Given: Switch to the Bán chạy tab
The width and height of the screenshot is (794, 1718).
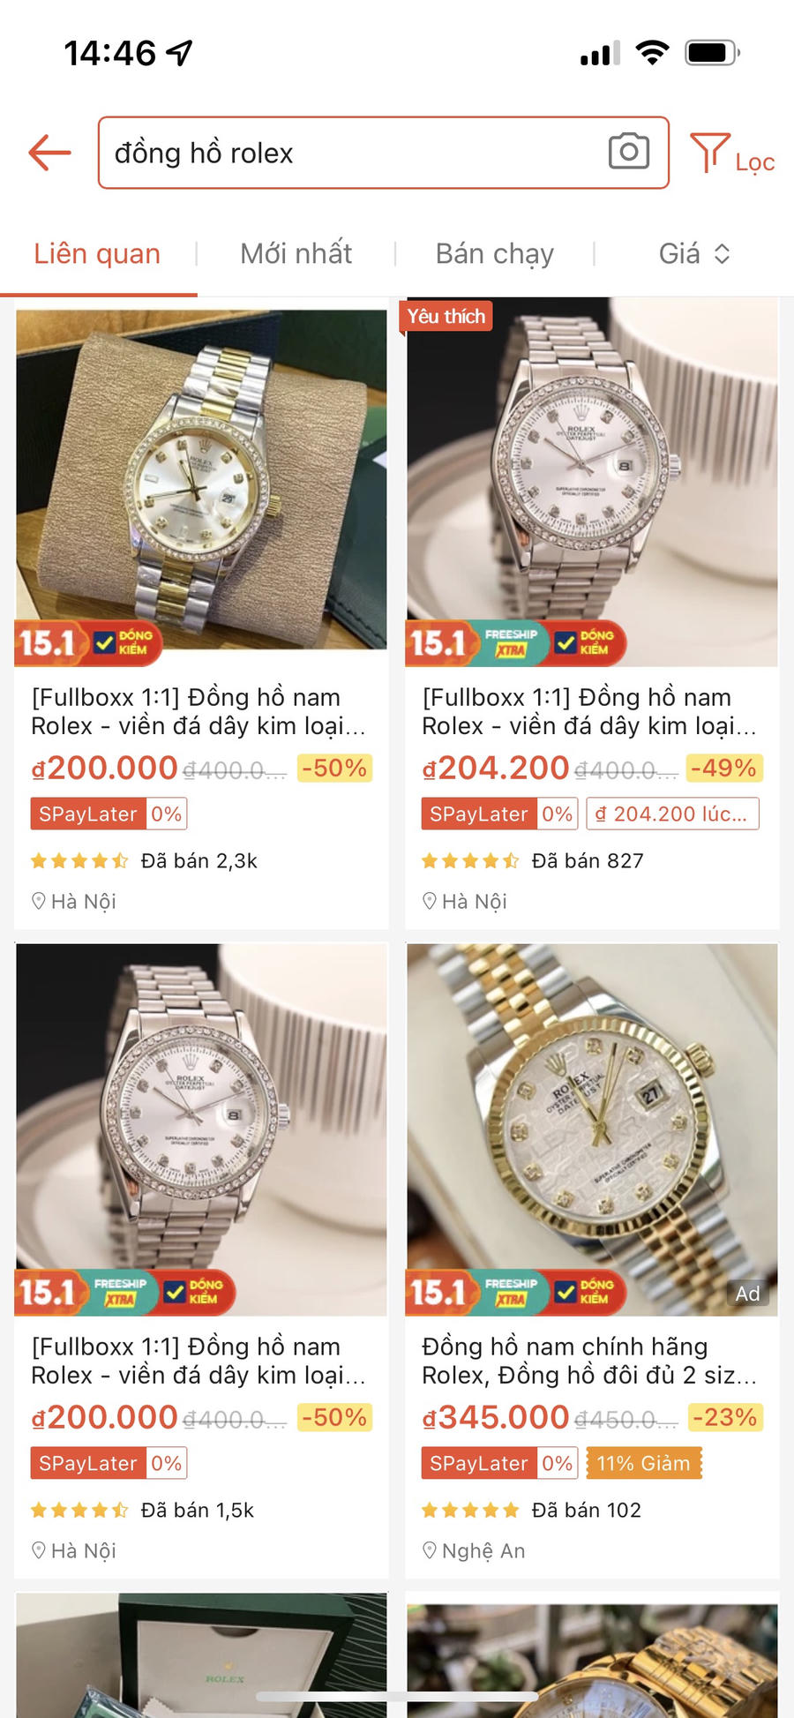Looking at the screenshot, I should [494, 254].
